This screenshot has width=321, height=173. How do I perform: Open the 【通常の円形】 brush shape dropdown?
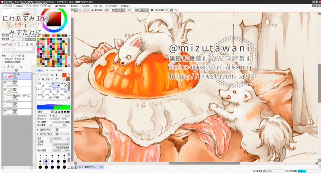click(x=57, y=129)
